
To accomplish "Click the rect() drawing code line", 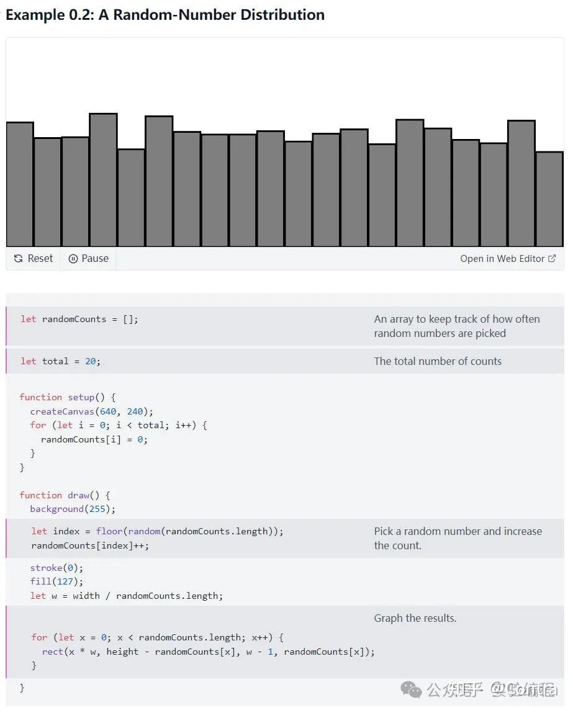I will pyautogui.click(x=208, y=652).
